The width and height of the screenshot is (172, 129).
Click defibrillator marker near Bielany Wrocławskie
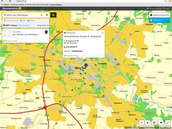(x=60, y=102)
